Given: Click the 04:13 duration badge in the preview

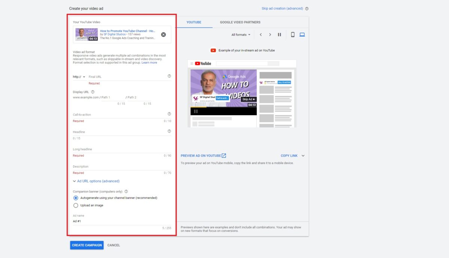Looking at the screenshot, I should 252,105.
